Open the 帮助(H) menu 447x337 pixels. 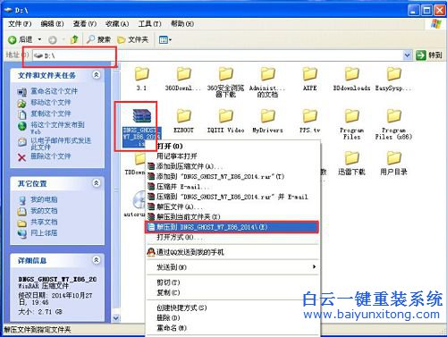click(x=182, y=23)
